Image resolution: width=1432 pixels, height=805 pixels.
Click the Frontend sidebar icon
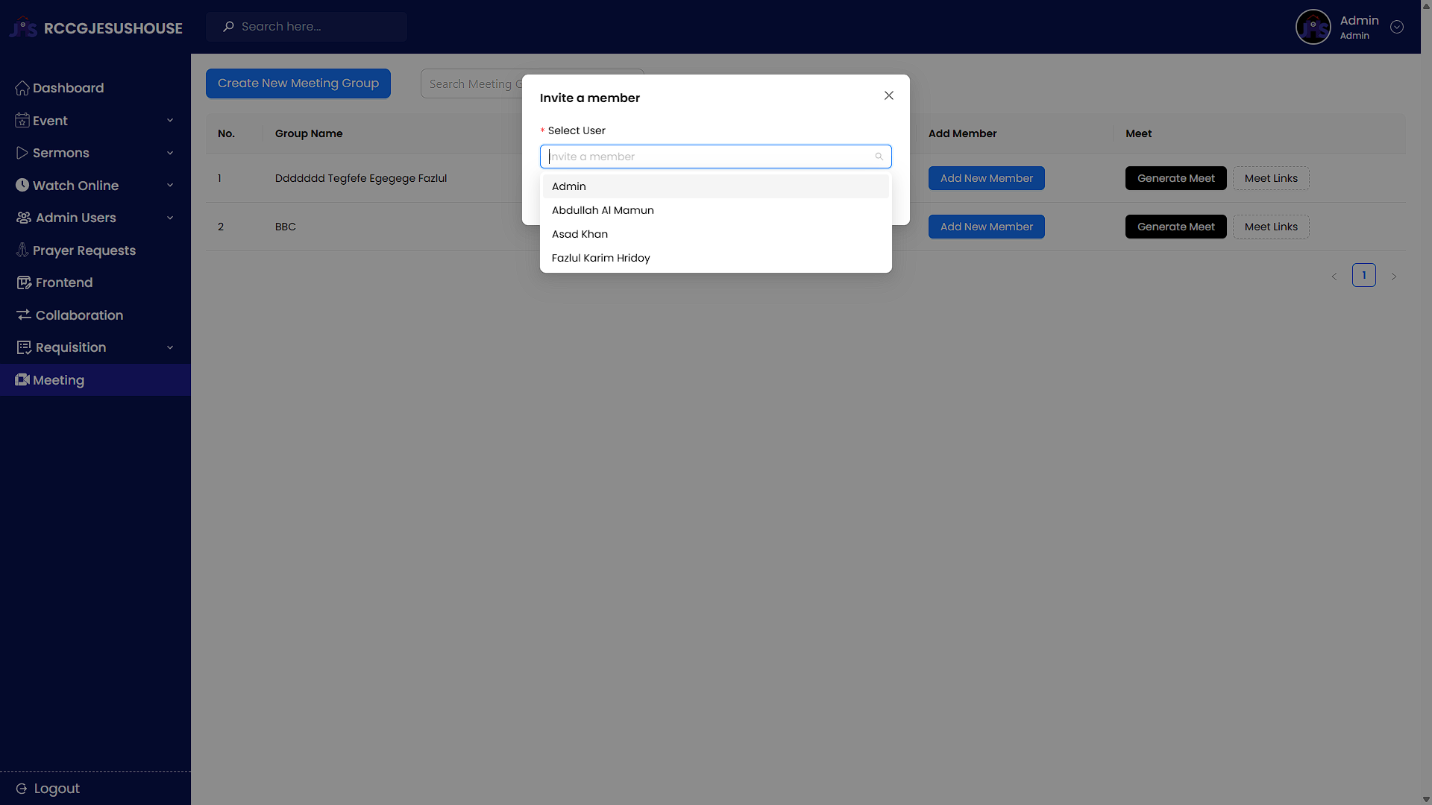[x=24, y=282]
